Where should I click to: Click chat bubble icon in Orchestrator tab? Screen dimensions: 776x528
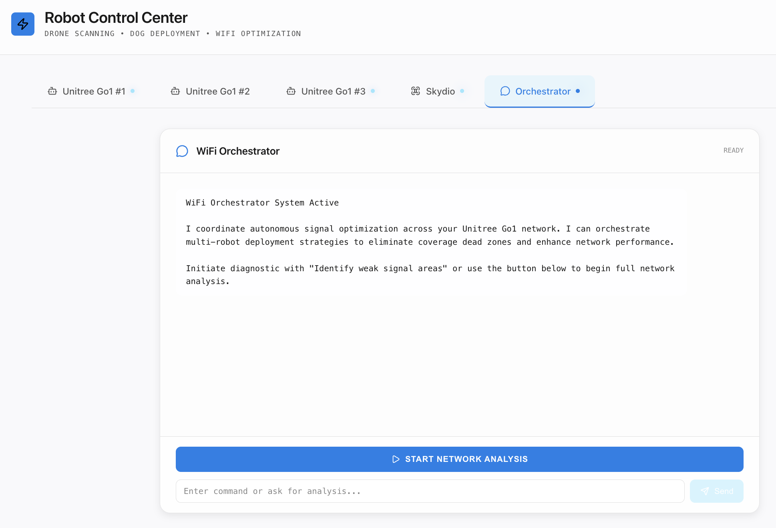coord(505,91)
